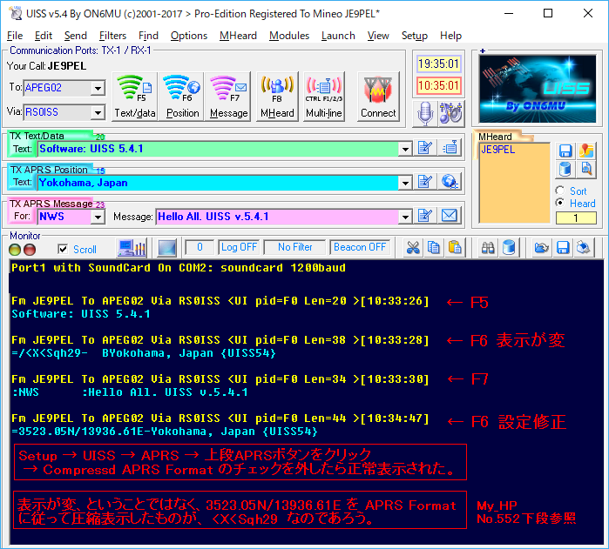Select JE9PEL in the MHeard list
The width and height of the screenshot is (609, 549).
coord(498,150)
